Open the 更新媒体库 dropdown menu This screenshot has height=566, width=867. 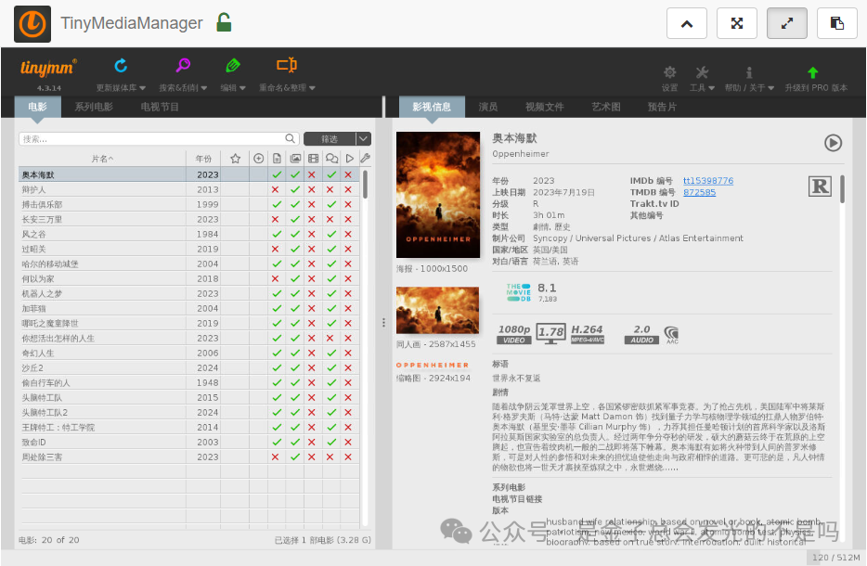(x=122, y=88)
